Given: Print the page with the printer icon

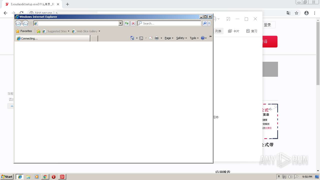Looking at the screenshot, I should 157,38.
